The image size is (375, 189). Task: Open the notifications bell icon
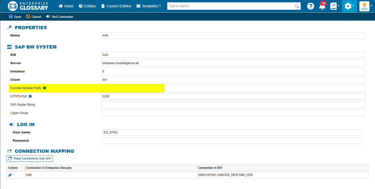(x=322, y=6)
